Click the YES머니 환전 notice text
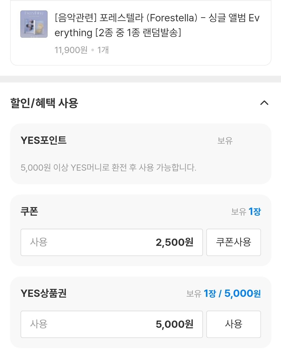281x358 pixels. click(108, 168)
